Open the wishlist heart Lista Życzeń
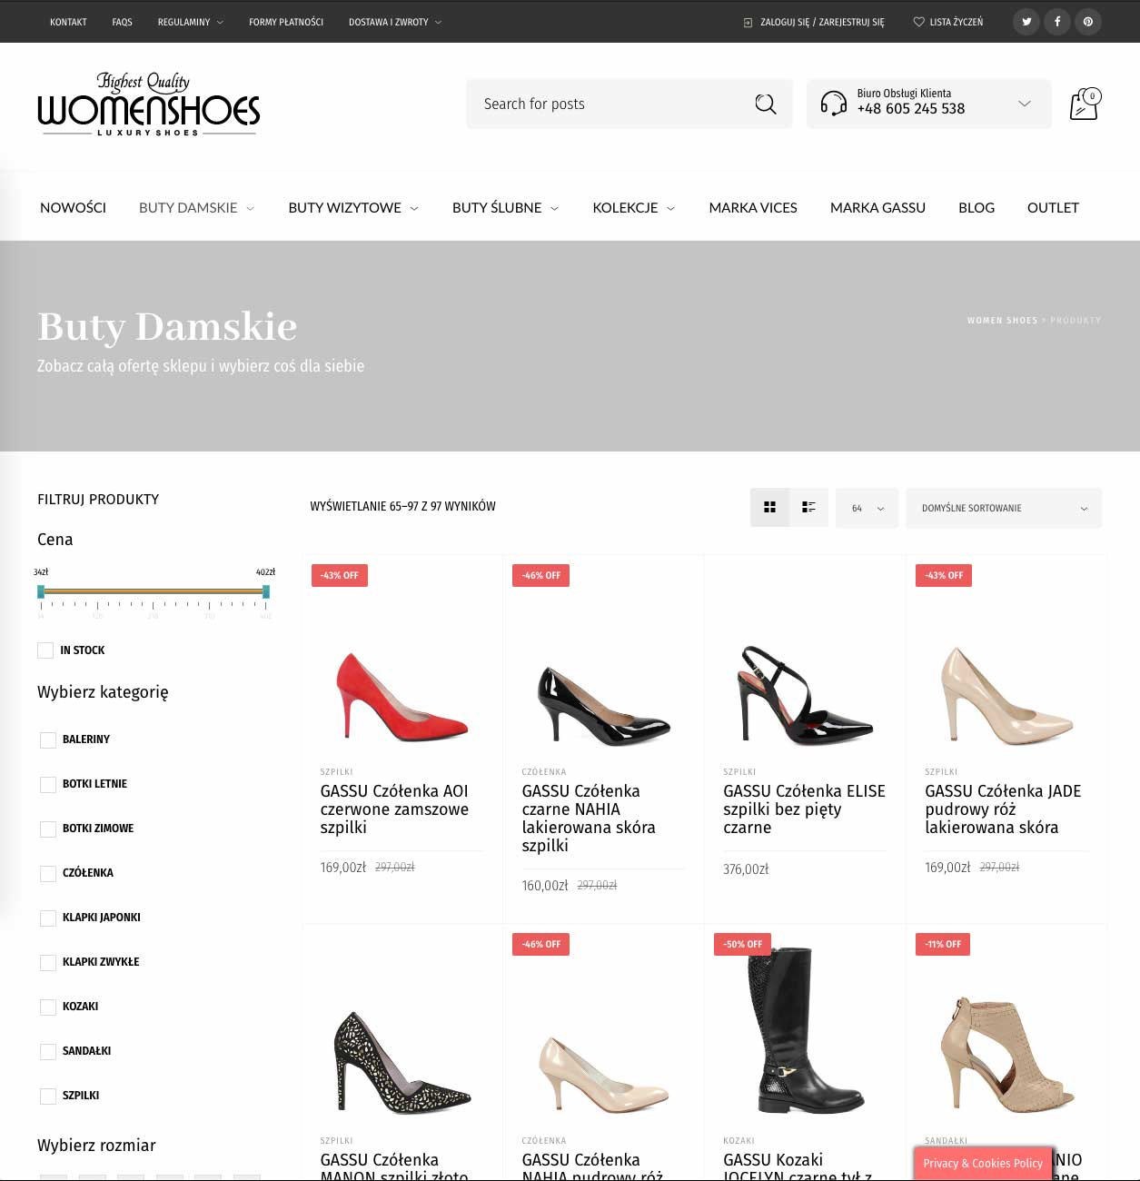The height and width of the screenshot is (1181, 1140). click(x=947, y=22)
